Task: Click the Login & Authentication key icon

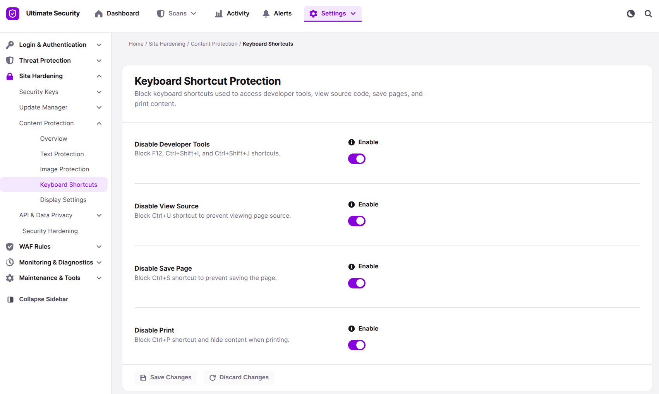Action: click(10, 45)
